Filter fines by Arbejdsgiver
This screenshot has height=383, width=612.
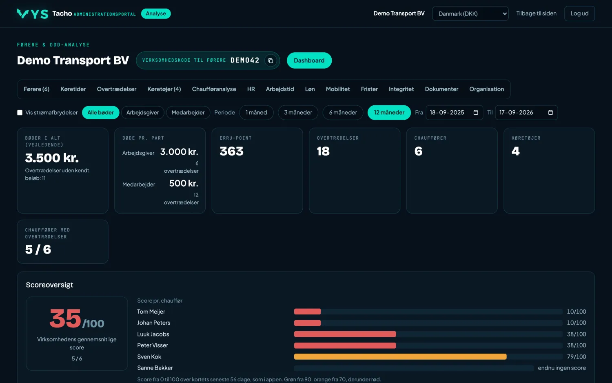point(143,113)
